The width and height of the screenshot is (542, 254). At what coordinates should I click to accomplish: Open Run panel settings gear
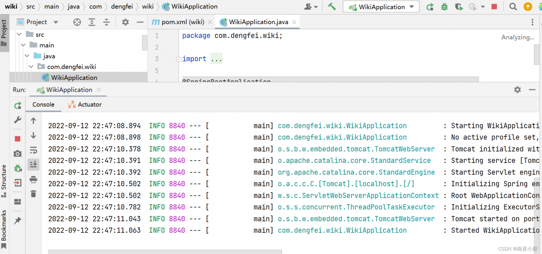517,90
